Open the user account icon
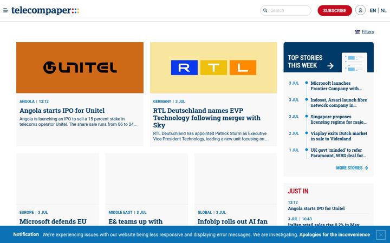390x243 pixels. point(360,10)
